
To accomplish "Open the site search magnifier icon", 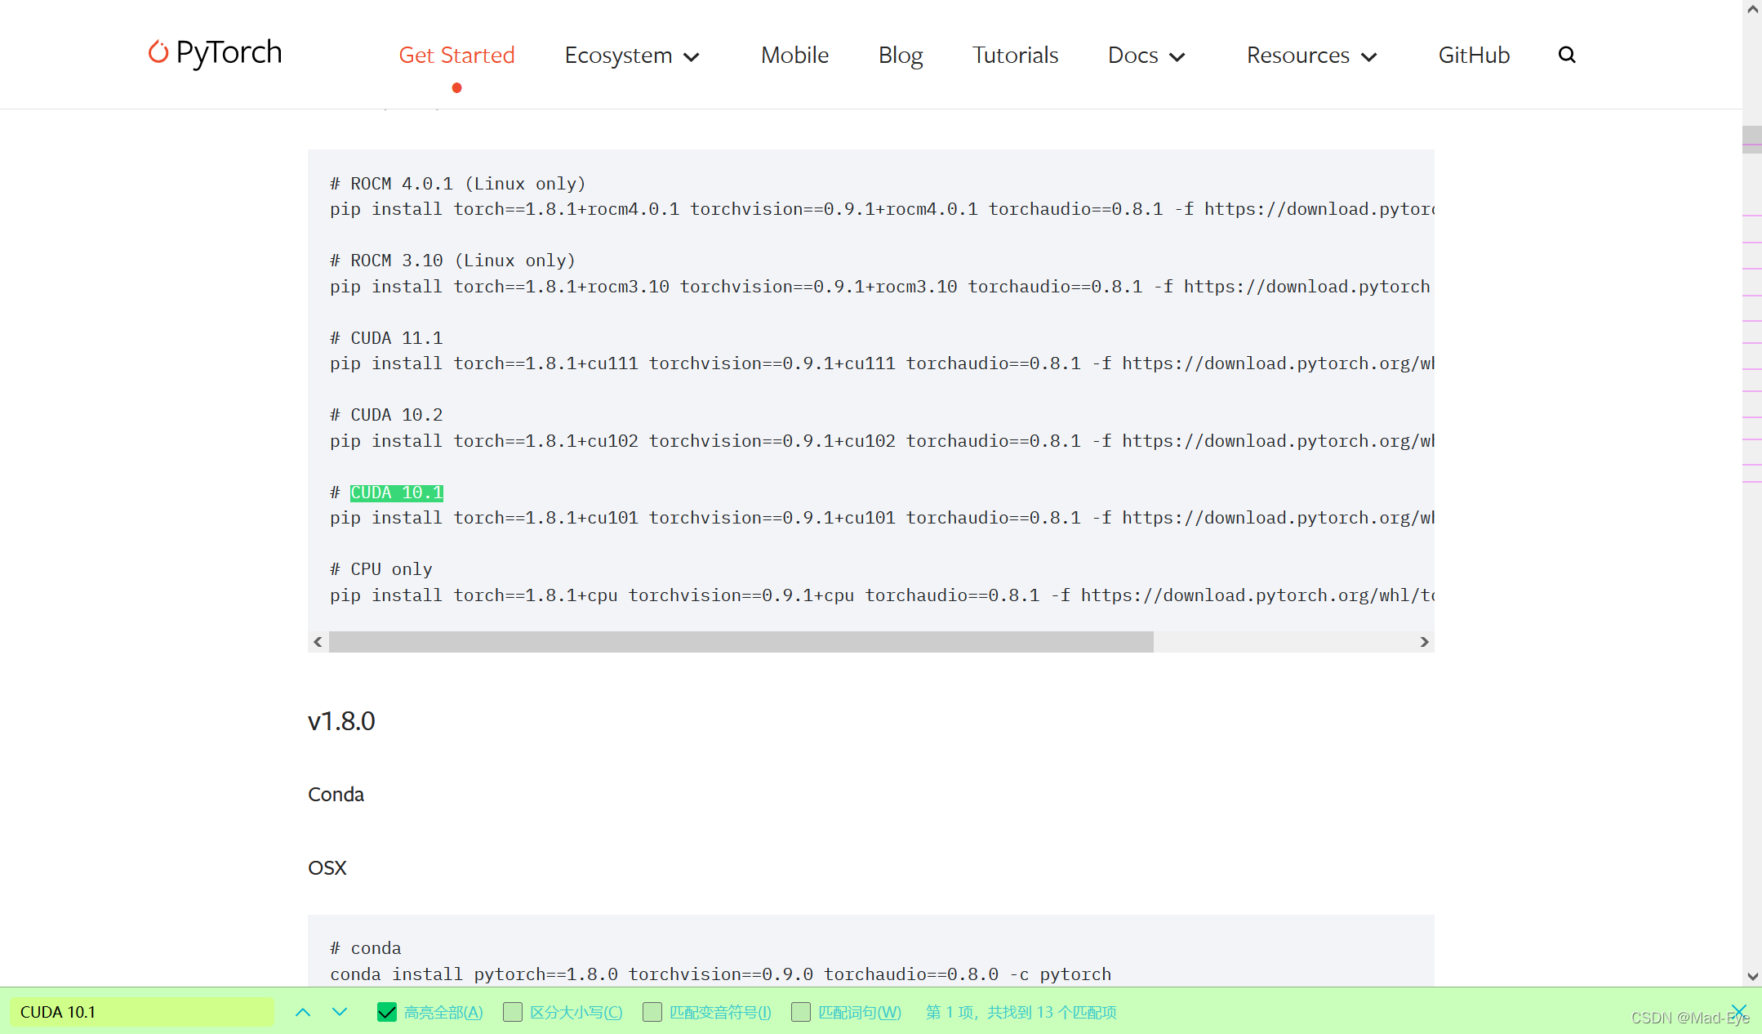I will pyautogui.click(x=1567, y=55).
